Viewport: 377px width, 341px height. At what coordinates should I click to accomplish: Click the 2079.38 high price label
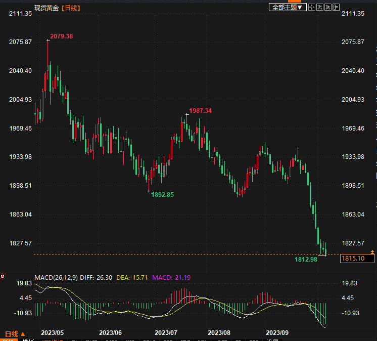tap(61, 36)
